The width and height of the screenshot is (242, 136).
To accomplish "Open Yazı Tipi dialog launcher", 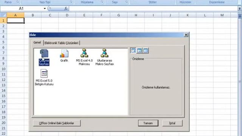I will point(71,2).
